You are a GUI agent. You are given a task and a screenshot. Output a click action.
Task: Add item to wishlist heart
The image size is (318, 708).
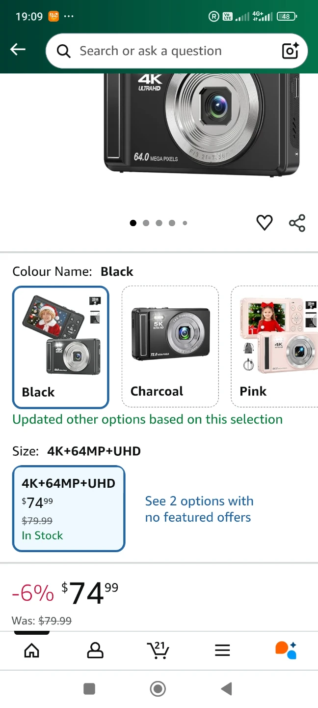(x=265, y=223)
